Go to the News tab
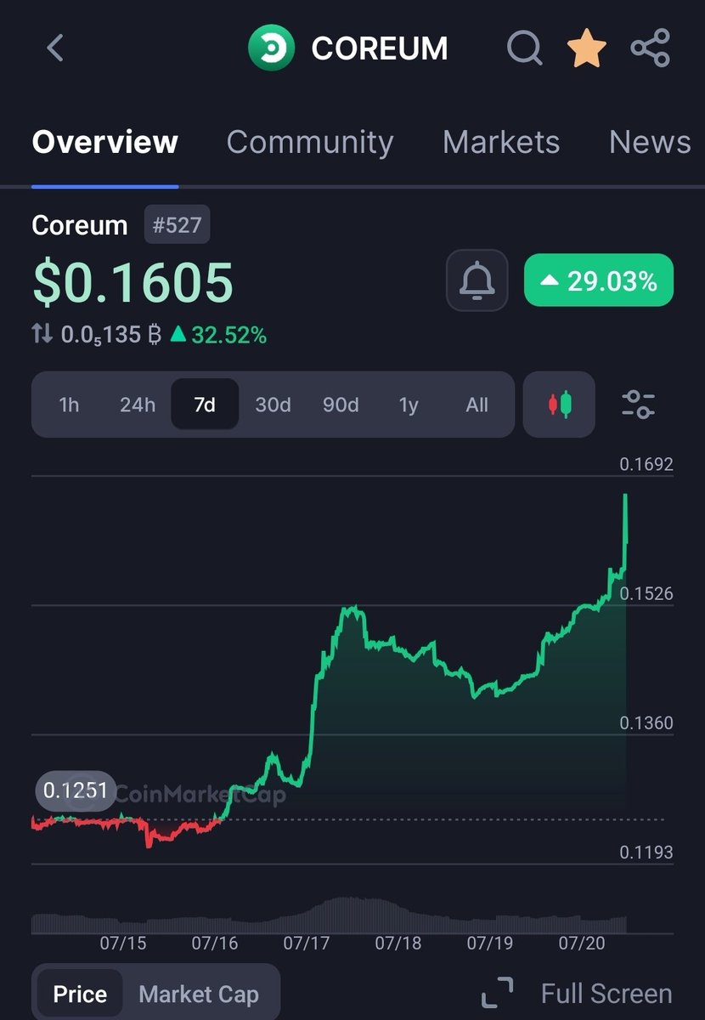 [x=650, y=142]
